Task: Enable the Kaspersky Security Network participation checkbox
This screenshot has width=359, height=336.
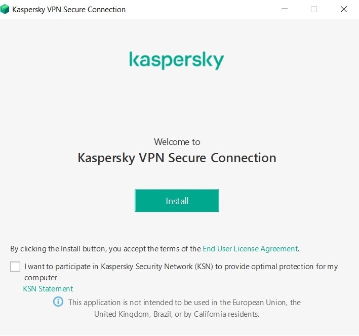Action: pyautogui.click(x=15, y=267)
